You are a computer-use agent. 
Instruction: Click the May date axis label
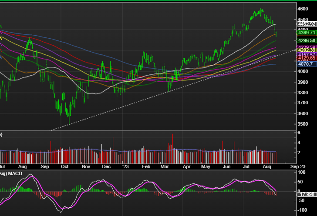[206, 166]
